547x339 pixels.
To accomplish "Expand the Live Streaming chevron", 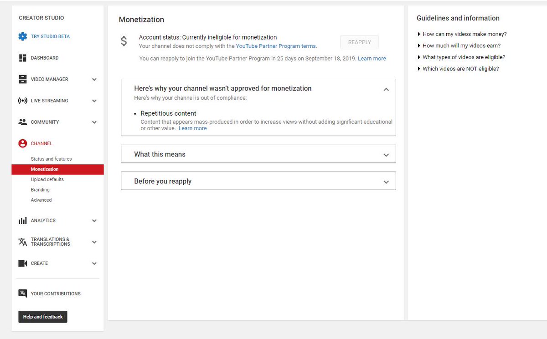I will point(94,101).
